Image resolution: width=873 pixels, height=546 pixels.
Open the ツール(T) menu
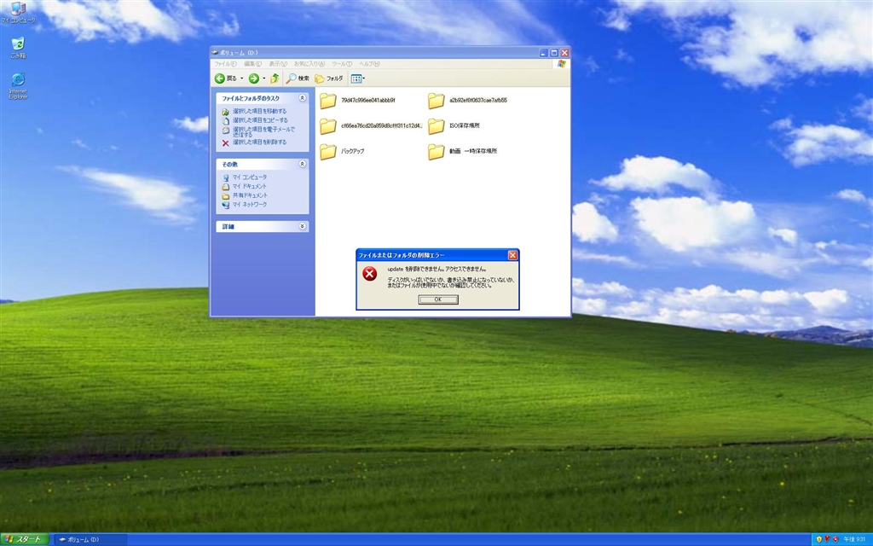342,64
